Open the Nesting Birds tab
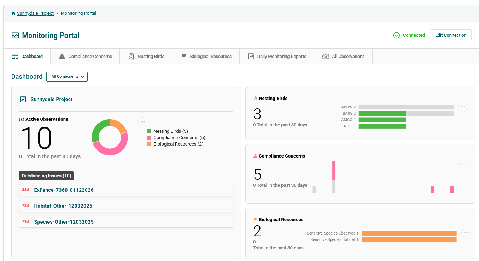The image size is (479, 261). click(146, 57)
